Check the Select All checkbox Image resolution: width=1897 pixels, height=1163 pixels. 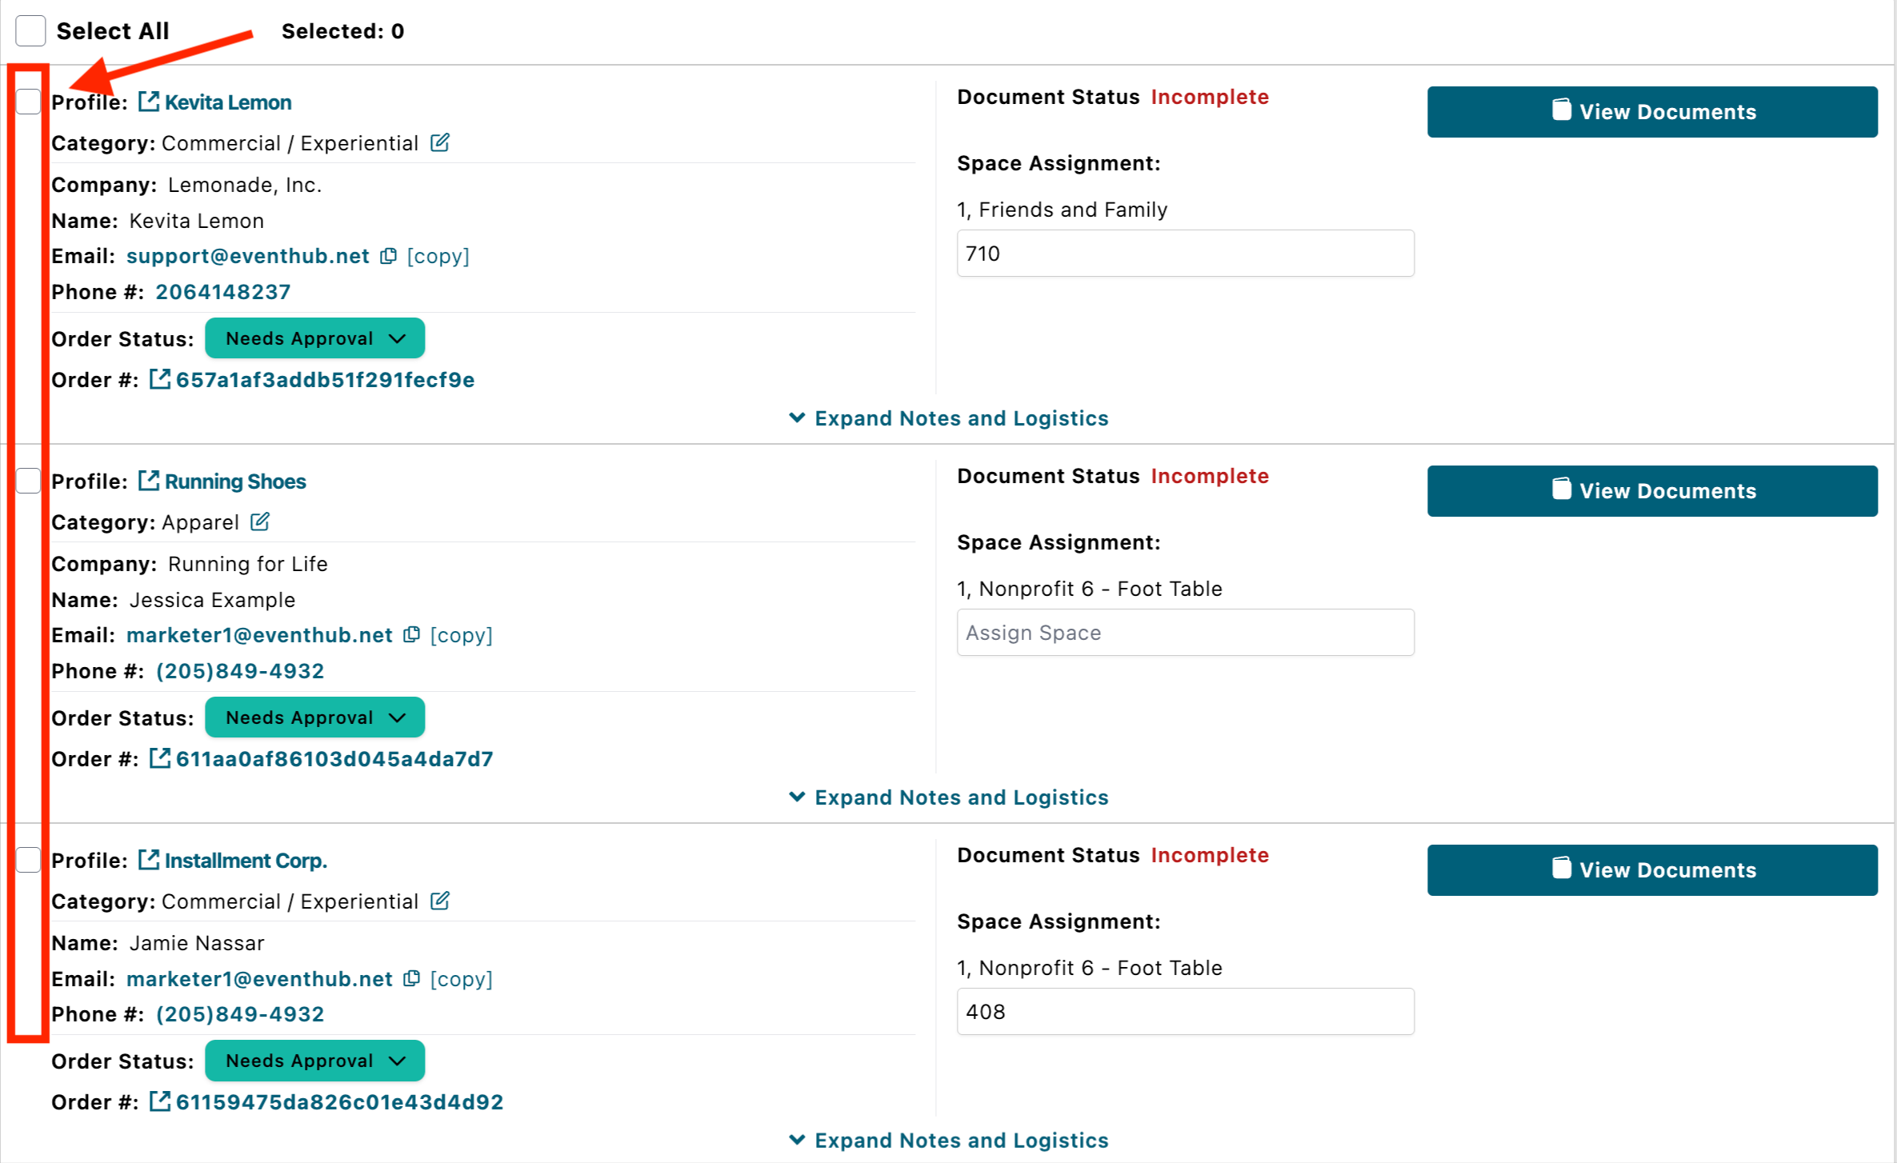[30, 31]
